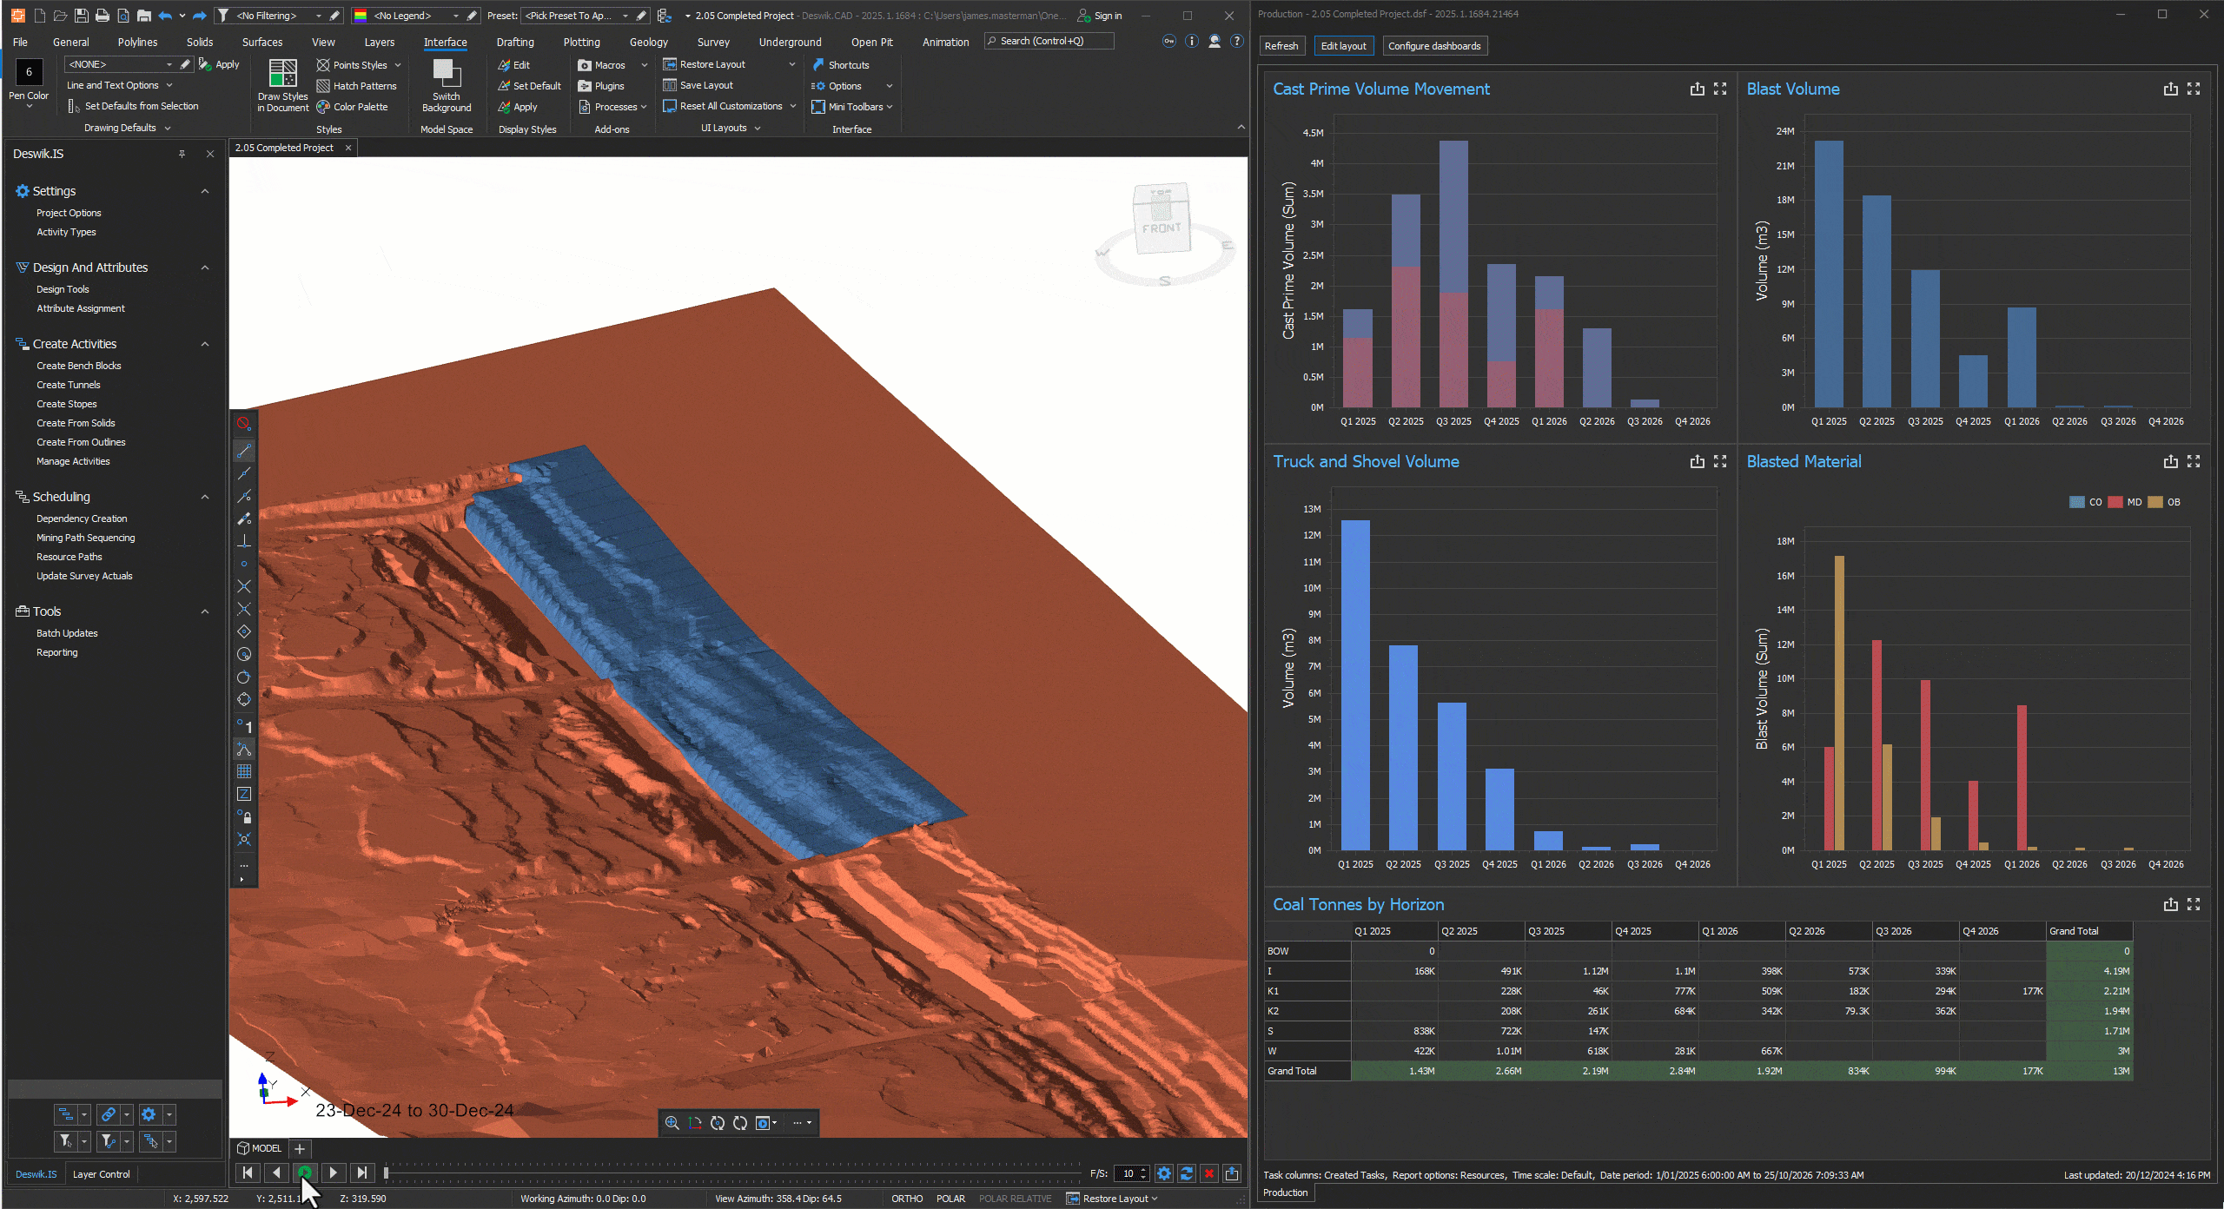2224x1209 pixels.
Task: Open the Open Pit ribbon tab
Action: click(871, 42)
